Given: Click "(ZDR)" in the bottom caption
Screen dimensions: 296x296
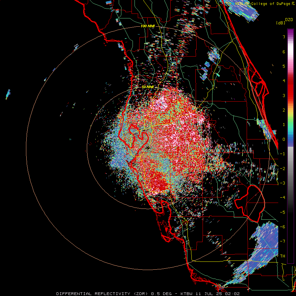Looking at the screenshot, I should tap(140, 294).
